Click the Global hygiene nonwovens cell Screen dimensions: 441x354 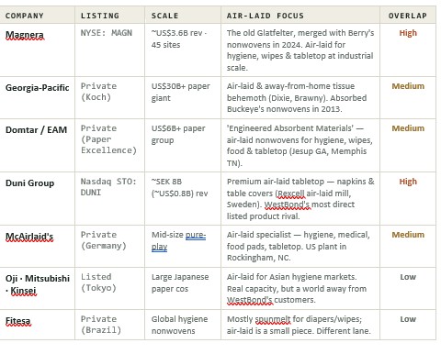pos(183,325)
